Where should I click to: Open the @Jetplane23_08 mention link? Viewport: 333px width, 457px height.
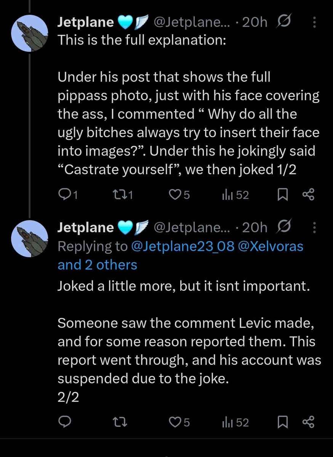point(182,246)
